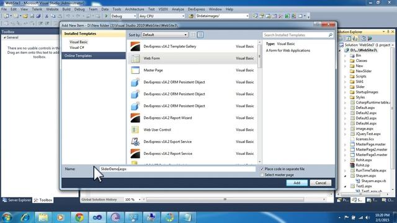This screenshot has height=223, width=397.
Task: Choose the Web Form template icon
Action: (x=135, y=58)
